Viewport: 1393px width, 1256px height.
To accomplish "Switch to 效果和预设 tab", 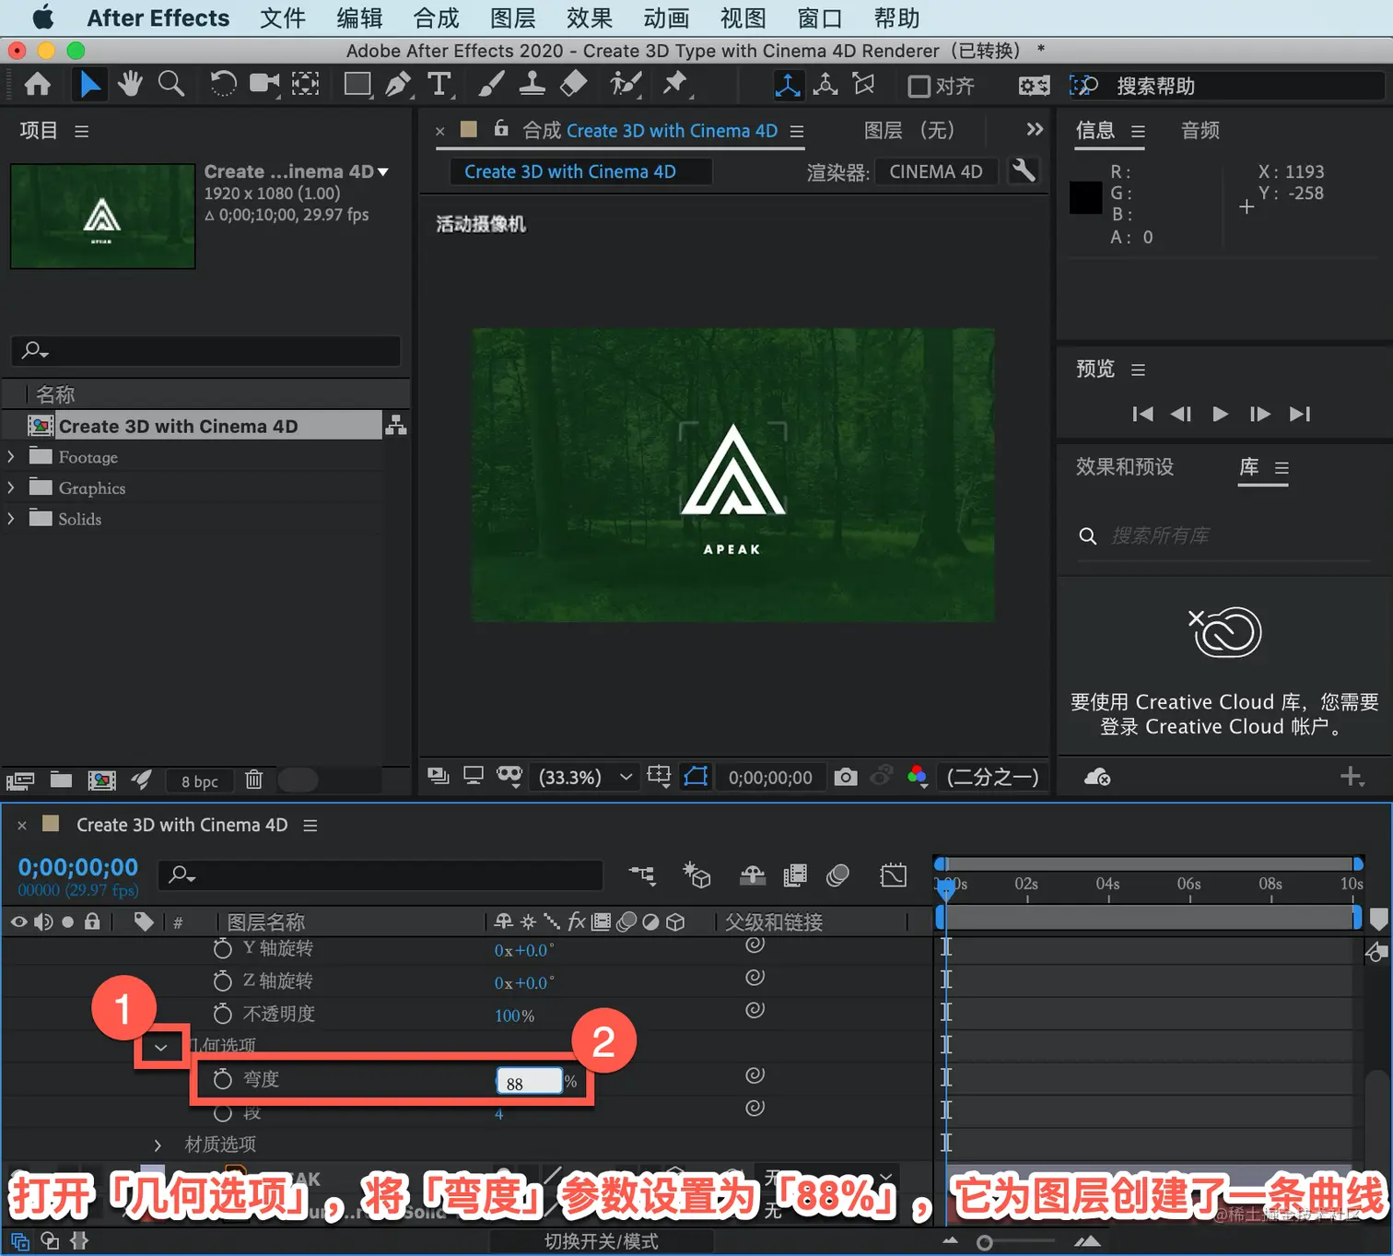I will (1125, 466).
